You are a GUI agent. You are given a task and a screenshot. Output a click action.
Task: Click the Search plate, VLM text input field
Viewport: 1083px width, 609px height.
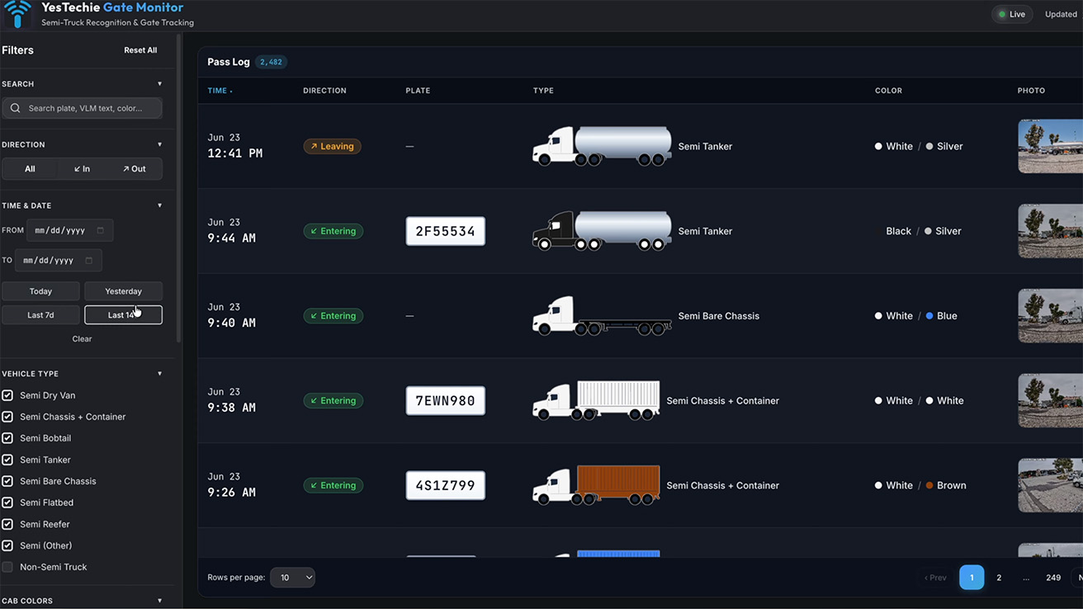pos(82,108)
